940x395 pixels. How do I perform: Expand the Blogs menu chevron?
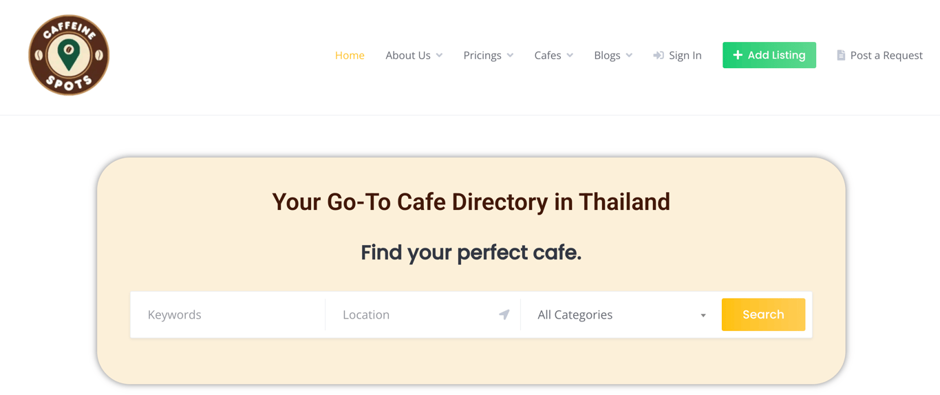(629, 56)
